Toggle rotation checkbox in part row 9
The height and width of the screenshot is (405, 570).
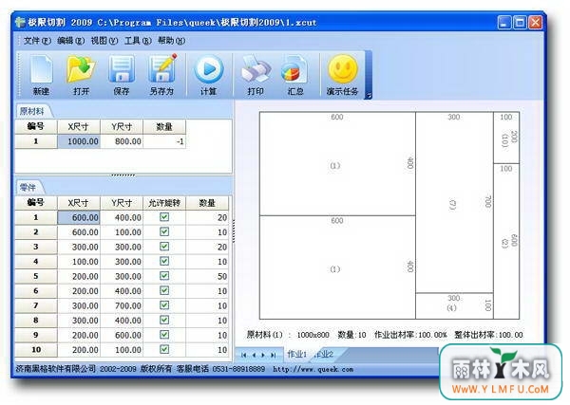coord(164,335)
